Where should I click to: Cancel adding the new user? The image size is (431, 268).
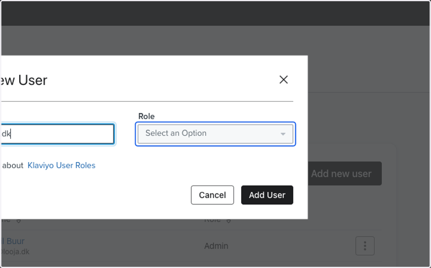tap(212, 195)
